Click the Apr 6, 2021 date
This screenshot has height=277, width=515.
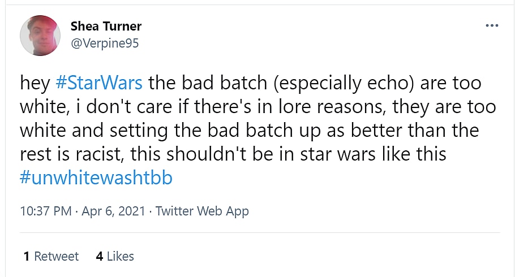114,211
